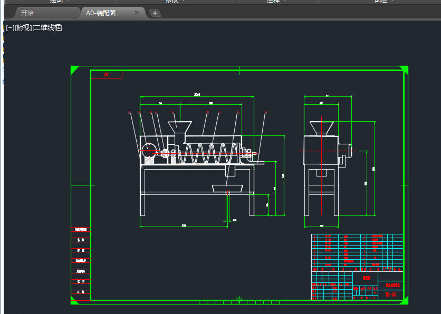Expand the 图层 ribbon panel
Screen dimensions: 441x314
[382, 2]
